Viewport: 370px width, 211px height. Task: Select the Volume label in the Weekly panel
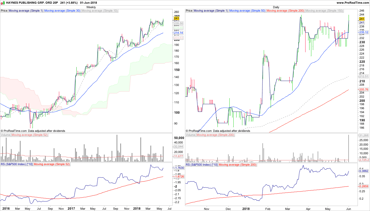[6, 135]
